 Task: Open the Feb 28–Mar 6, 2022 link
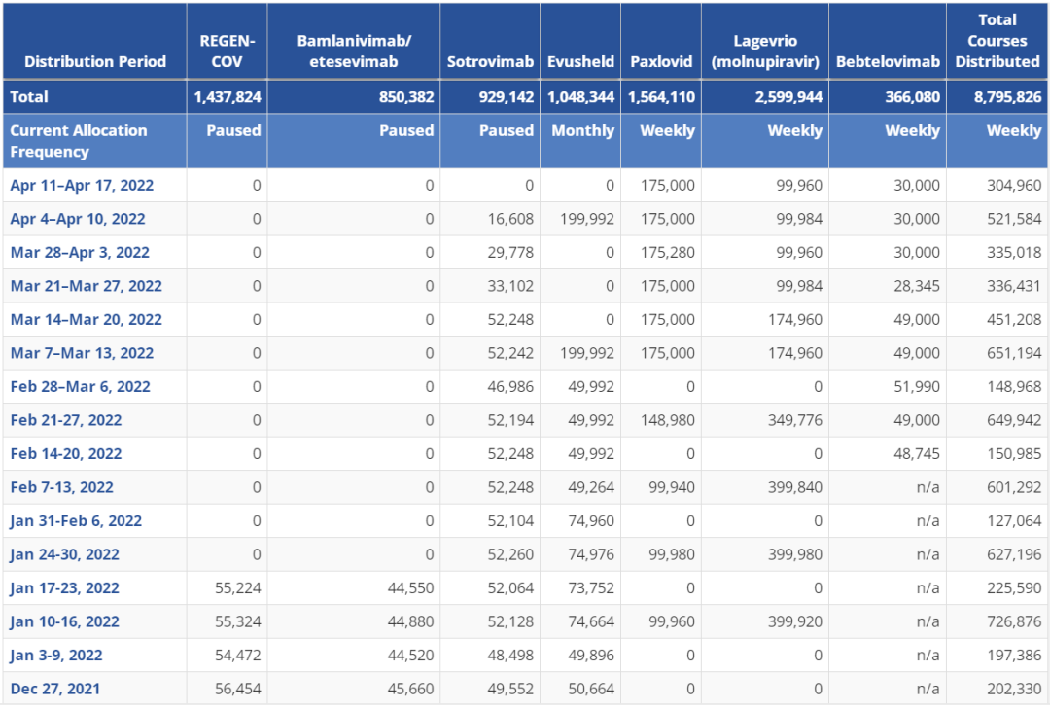(x=81, y=386)
